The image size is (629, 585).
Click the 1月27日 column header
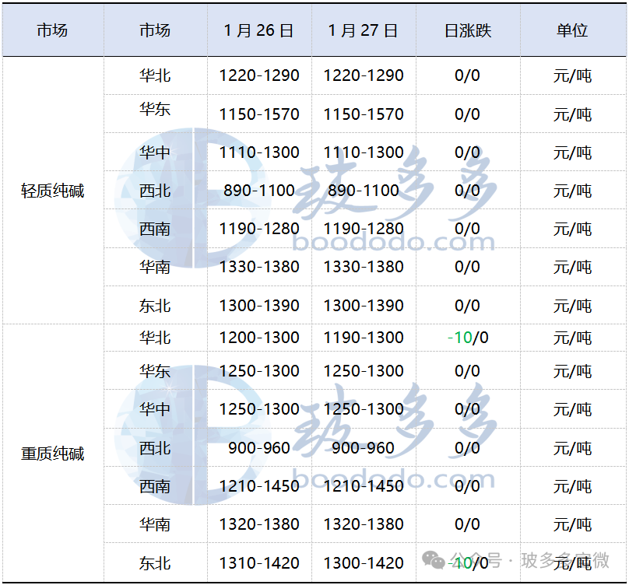pyautogui.click(x=364, y=30)
